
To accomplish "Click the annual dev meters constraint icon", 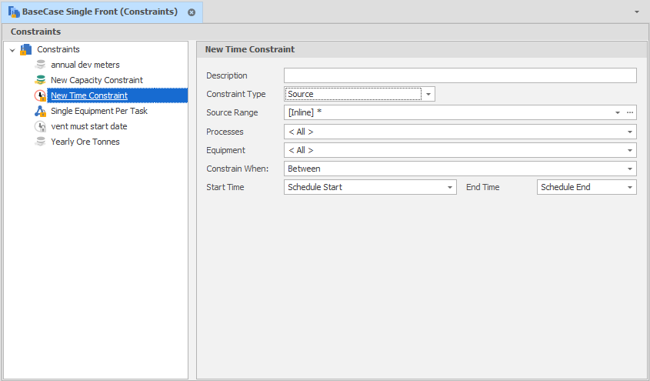I will (41, 65).
